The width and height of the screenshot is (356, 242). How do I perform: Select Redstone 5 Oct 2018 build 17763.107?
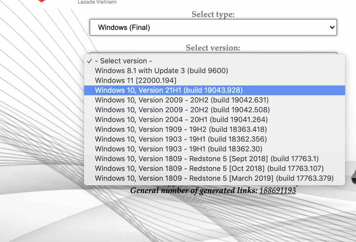pos(209,169)
